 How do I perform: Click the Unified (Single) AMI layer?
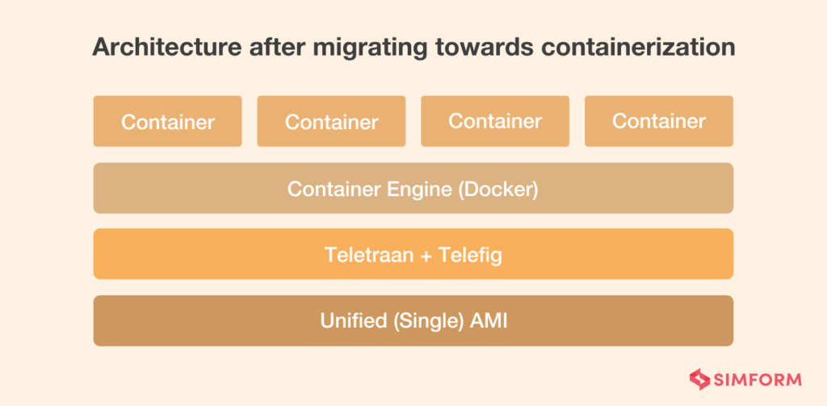pyautogui.click(x=413, y=320)
